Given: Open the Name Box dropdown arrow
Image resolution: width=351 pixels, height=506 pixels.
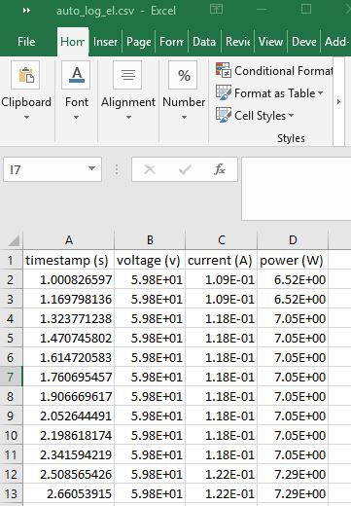Looking at the screenshot, I should 92,168.
